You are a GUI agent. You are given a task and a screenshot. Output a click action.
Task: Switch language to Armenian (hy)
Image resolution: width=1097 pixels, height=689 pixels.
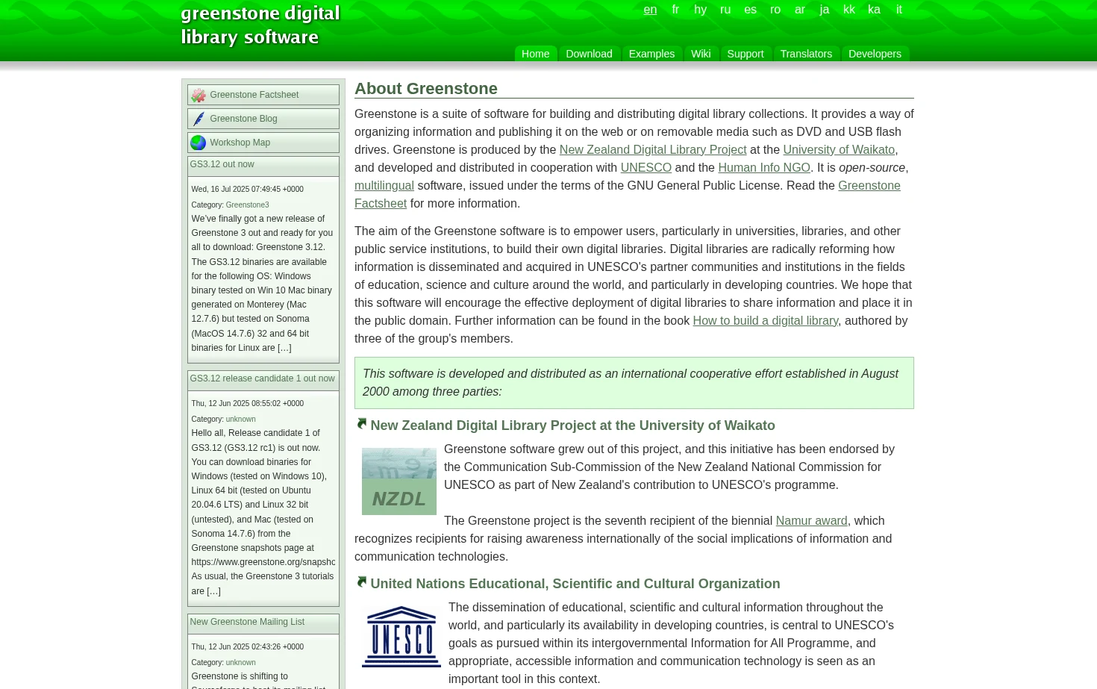tap(700, 10)
